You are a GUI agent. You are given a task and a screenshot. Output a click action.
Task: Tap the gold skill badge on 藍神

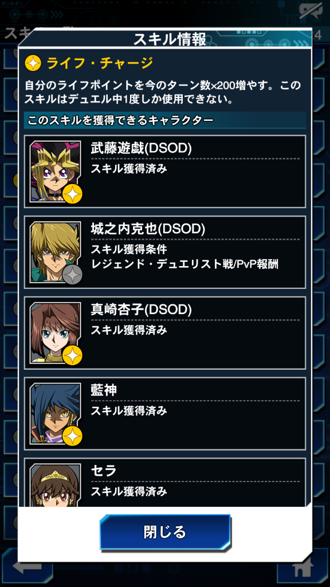pyautogui.click(x=73, y=436)
